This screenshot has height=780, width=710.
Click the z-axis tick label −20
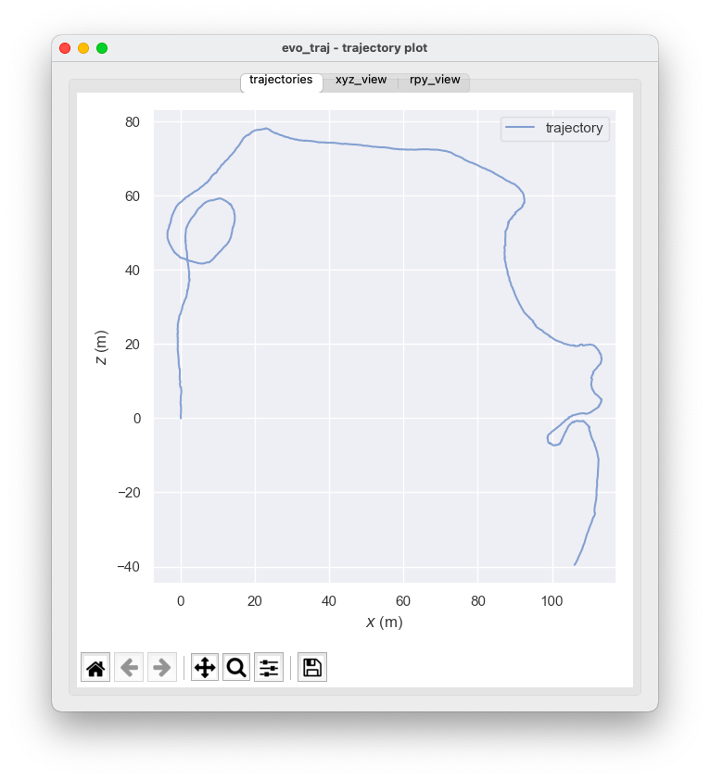click(129, 493)
